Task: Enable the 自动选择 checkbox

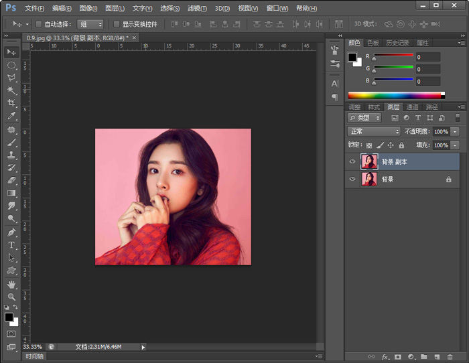Action: coord(39,24)
